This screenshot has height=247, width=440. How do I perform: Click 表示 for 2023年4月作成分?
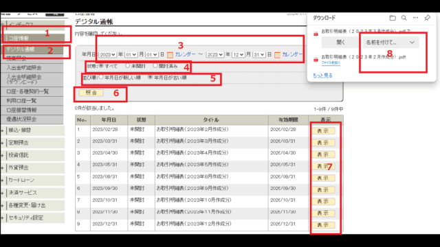(323, 154)
